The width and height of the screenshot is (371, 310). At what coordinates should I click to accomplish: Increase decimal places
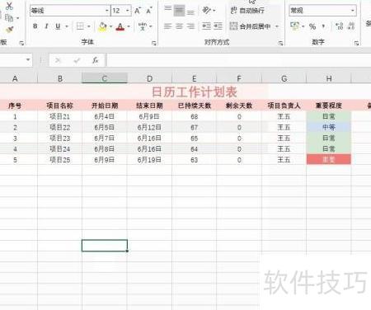[x=340, y=26]
